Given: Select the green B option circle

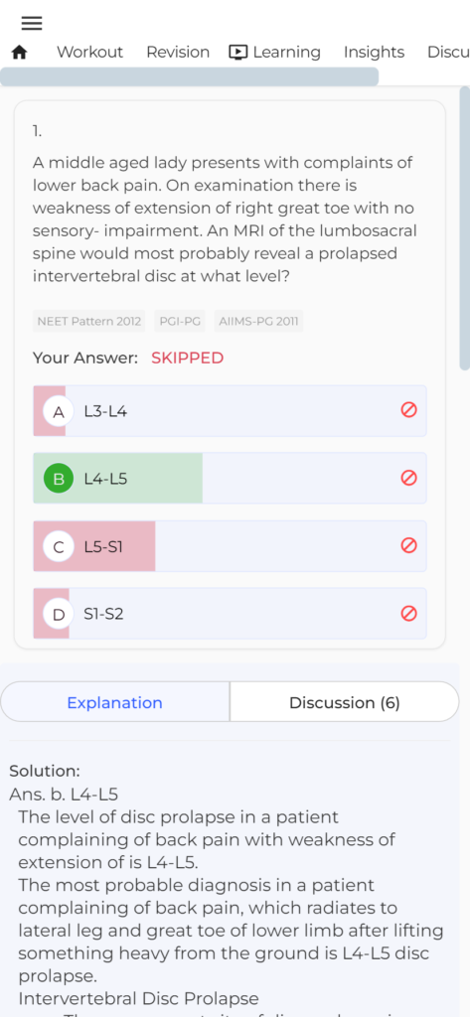Looking at the screenshot, I should pos(59,479).
